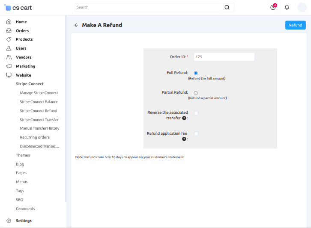The width and height of the screenshot is (311, 228).
Task: Select the Partial Refund radio button
Action: pyautogui.click(x=196, y=93)
